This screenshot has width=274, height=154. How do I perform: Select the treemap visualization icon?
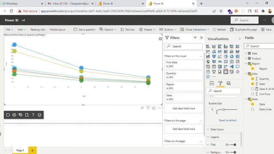pyautogui.click(x=238, y=56)
